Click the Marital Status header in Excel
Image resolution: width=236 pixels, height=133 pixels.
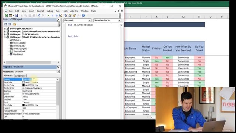tap(146, 48)
